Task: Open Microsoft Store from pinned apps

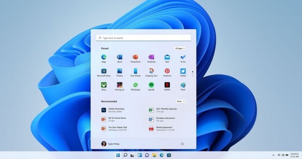Action: pyautogui.click(x=104, y=72)
